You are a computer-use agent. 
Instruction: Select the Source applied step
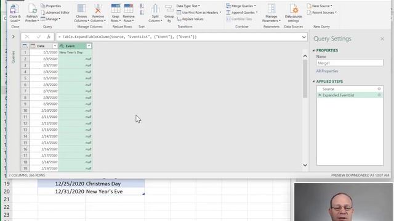coord(350,89)
